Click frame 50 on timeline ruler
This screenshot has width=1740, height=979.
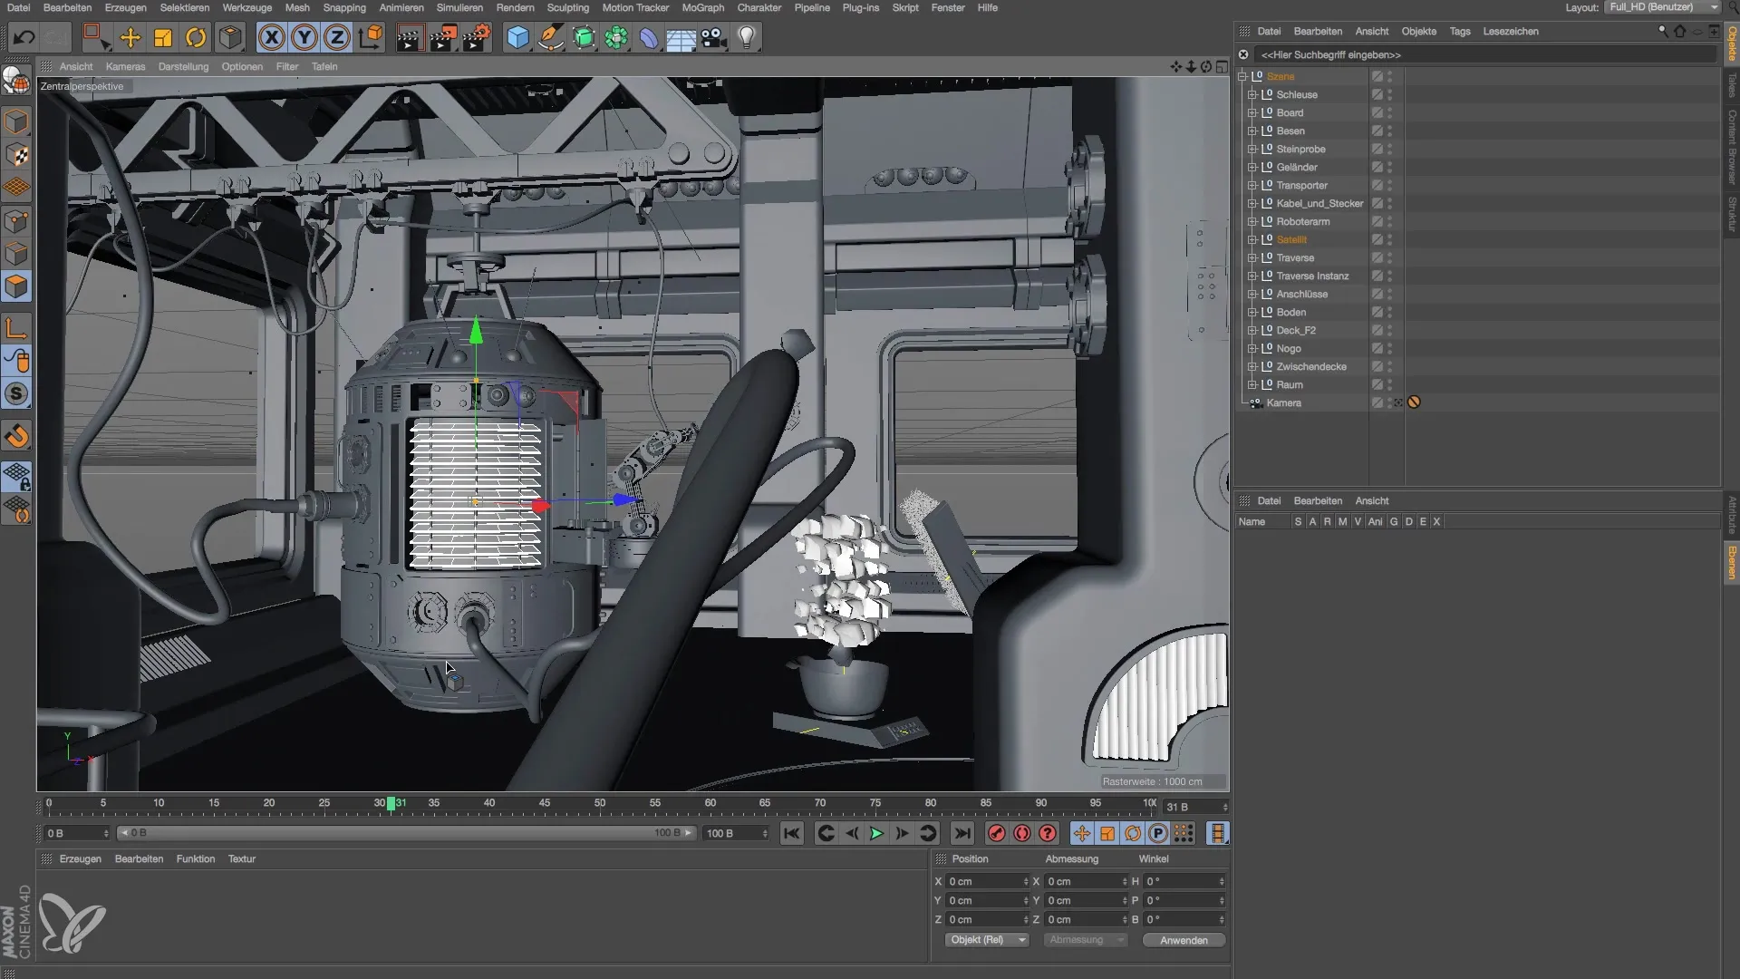point(600,803)
